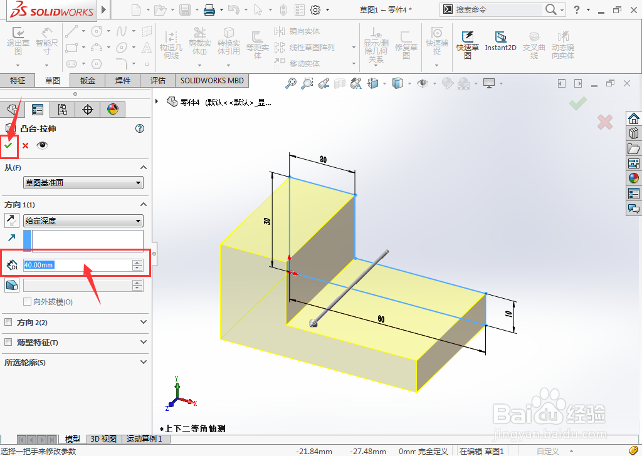Switch to the 3D 视图 bottom tab
This screenshot has width=642, height=456.
point(103,439)
